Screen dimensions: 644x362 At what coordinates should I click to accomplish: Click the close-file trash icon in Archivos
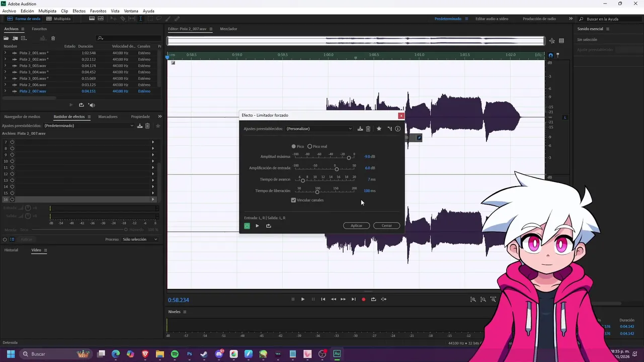tap(53, 38)
